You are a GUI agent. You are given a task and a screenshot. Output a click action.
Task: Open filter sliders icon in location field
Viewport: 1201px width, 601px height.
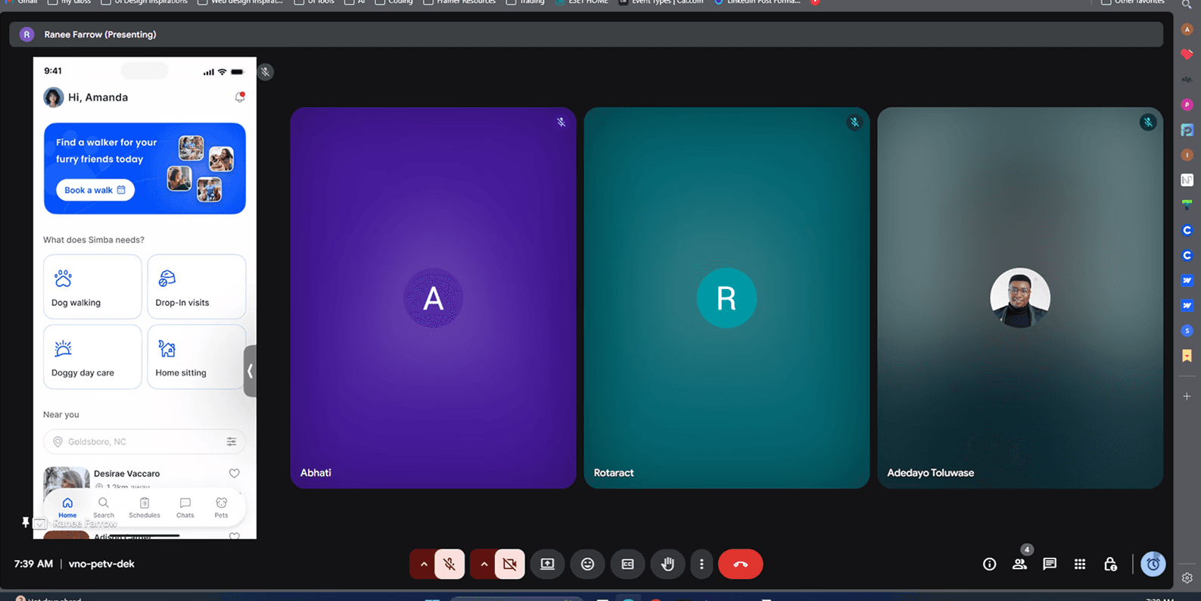(232, 441)
